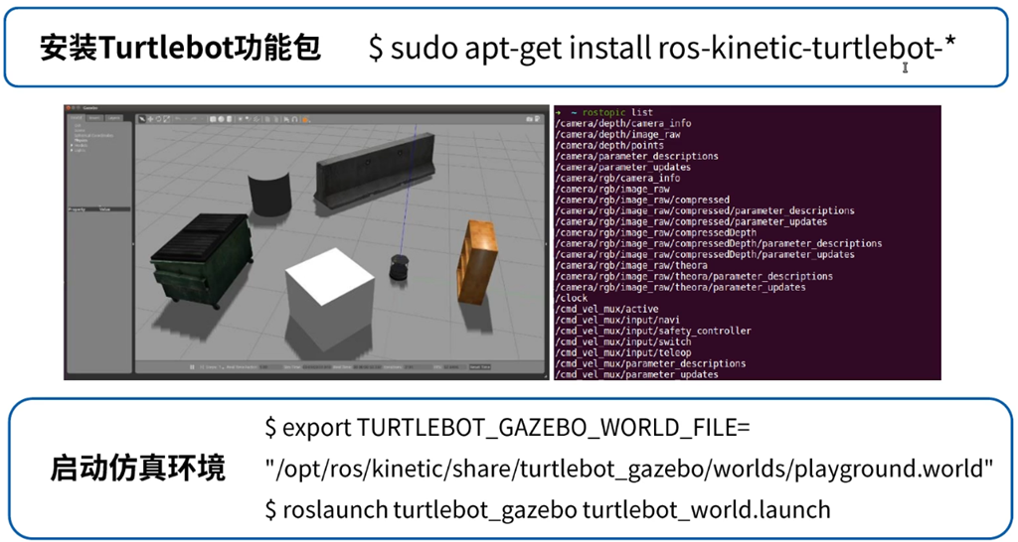Open the World tab in Gazebo
This screenshot has height=542, width=1018.
pyautogui.click(x=76, y=118)
